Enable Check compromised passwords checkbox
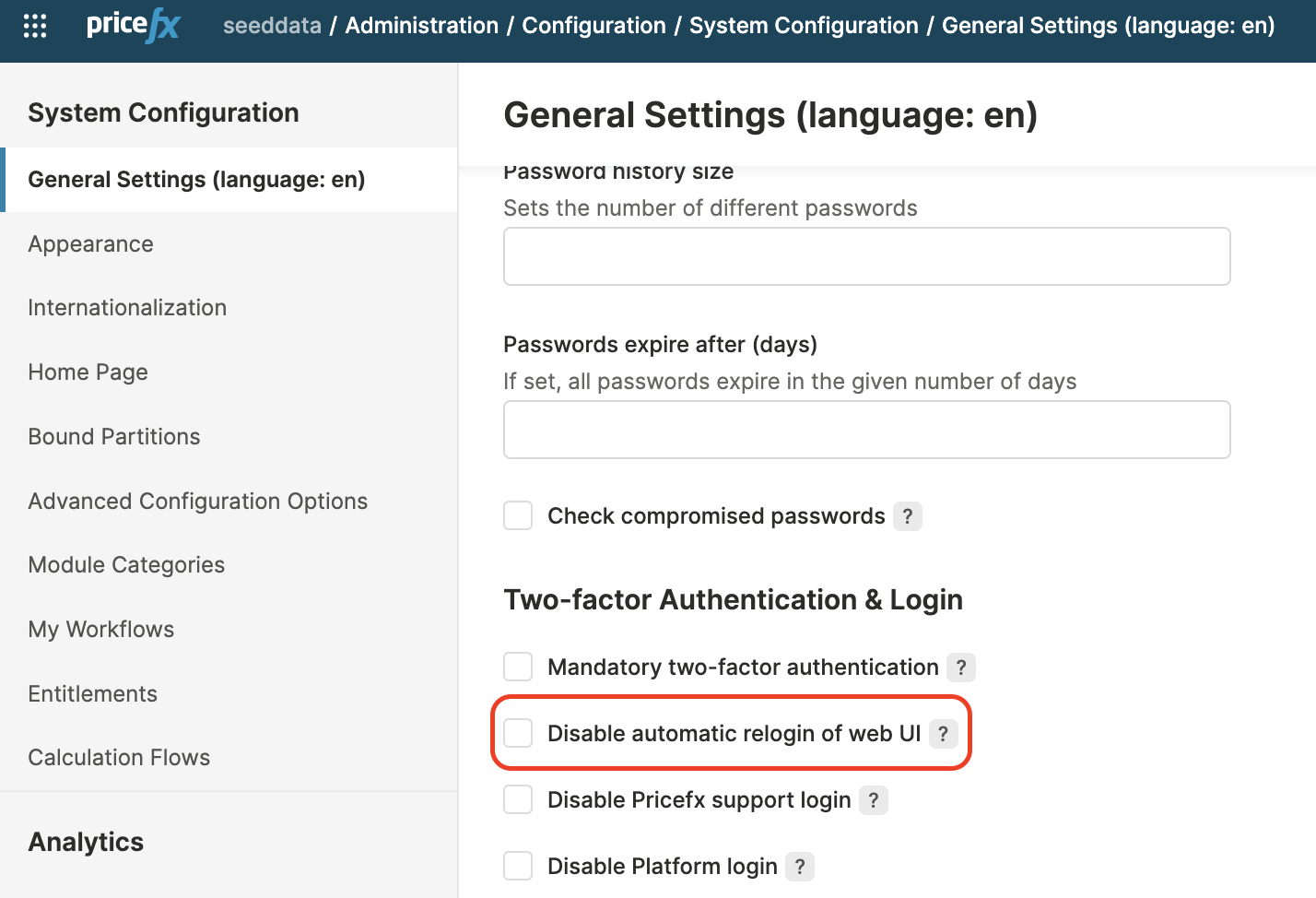1316x898 pixels. point(518,516)
